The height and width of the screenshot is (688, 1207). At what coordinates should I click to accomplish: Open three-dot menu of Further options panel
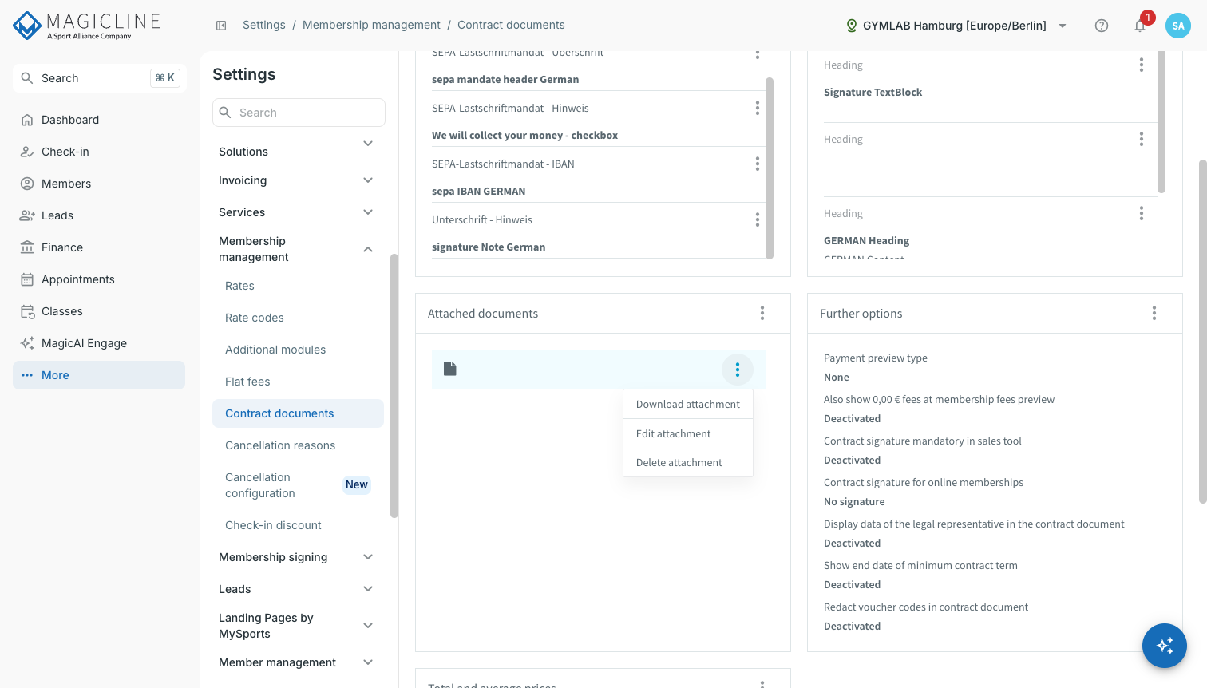pos(1154,314)
